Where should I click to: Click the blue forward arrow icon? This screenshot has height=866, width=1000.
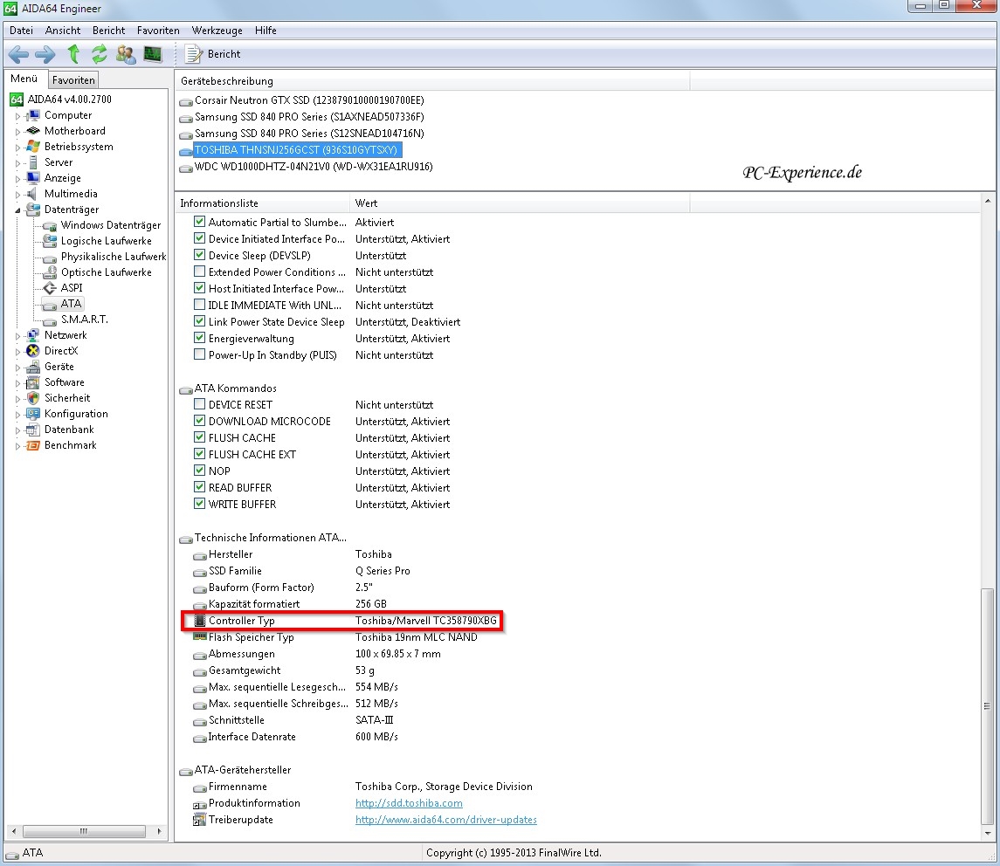(x=45, y=54)
